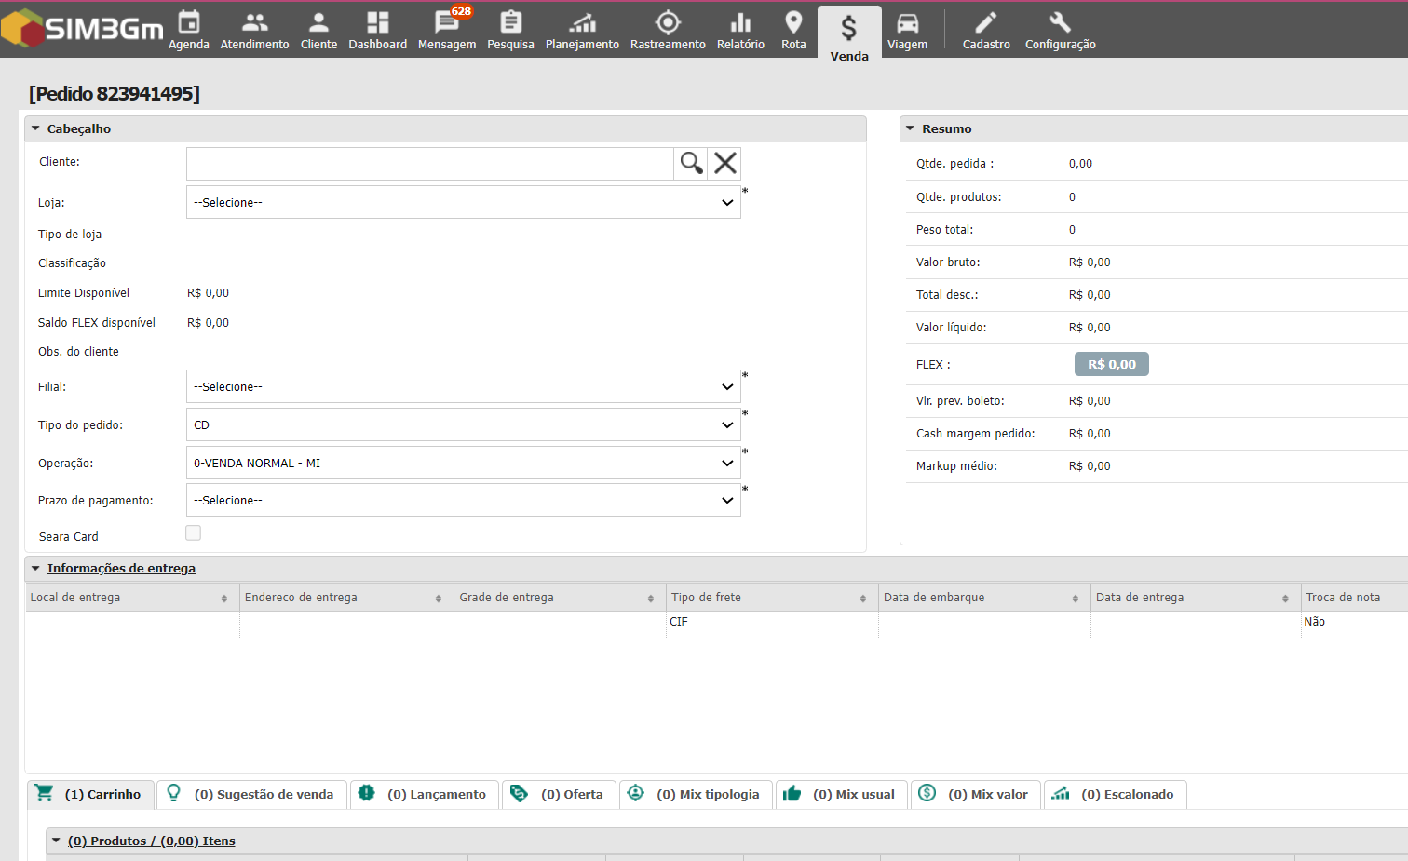The width and height of the screenshot is (1408, 861).
Task: Search client with magnifier icon
Action: [691, 163]
